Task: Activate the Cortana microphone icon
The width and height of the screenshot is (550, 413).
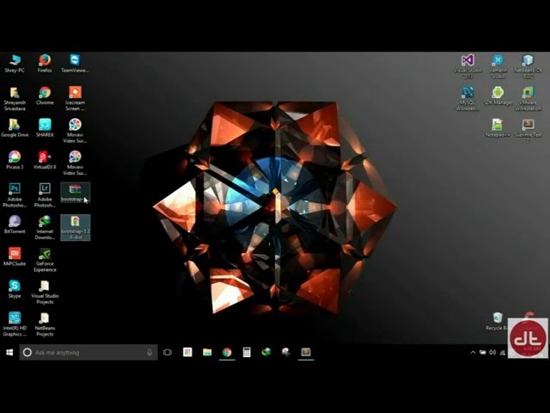Action: coord(149,352)
